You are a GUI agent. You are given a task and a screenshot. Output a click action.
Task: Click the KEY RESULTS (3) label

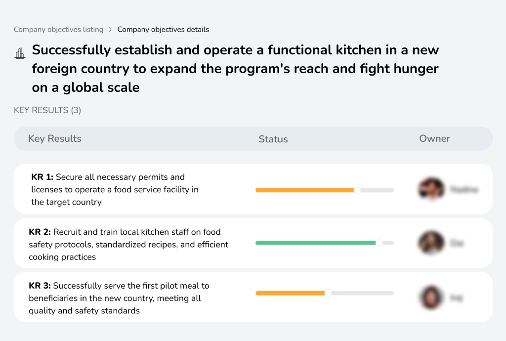[x=47, y=110]
